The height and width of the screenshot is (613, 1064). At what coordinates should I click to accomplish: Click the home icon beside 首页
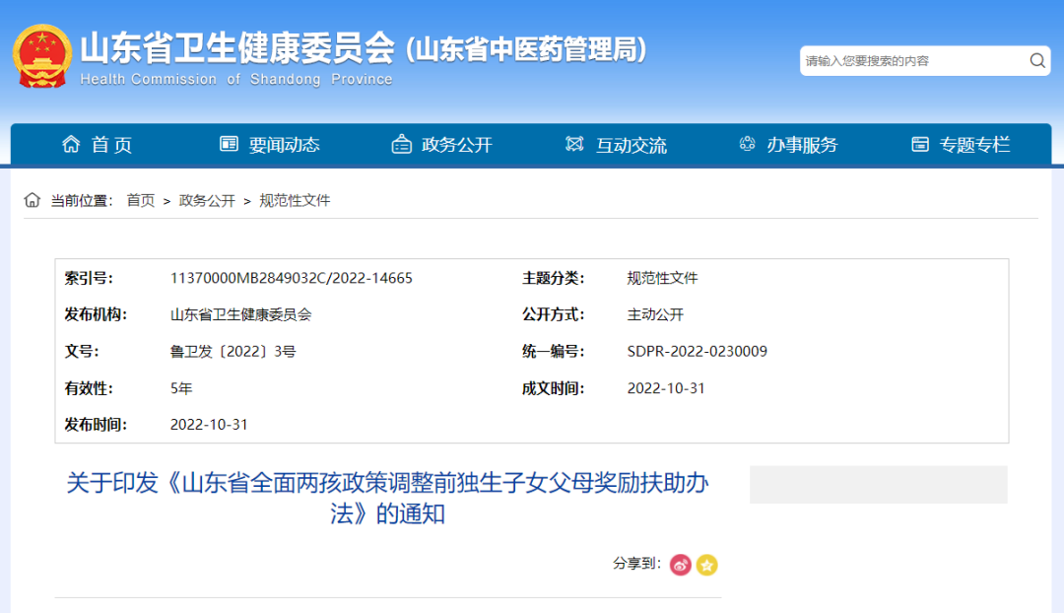(x=71, y=145)
